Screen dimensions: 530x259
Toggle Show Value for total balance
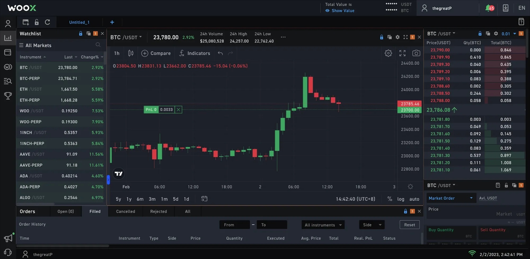click(x=340, y=11)
